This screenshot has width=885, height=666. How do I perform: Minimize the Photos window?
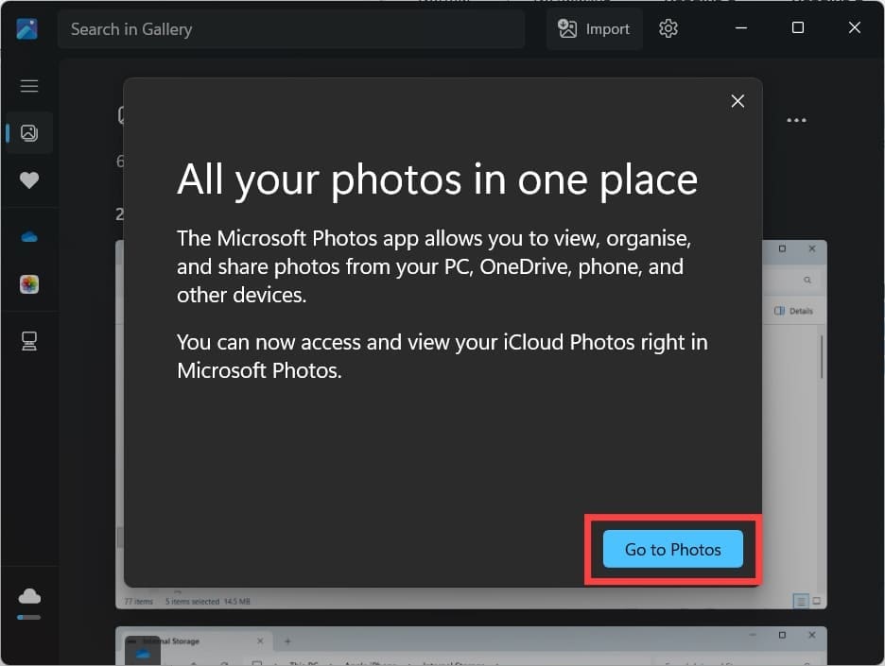click(x=741, y=27)
